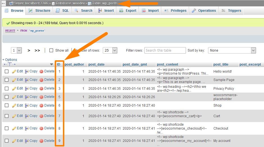Enable the Show all checkbox

click(51, 50)
